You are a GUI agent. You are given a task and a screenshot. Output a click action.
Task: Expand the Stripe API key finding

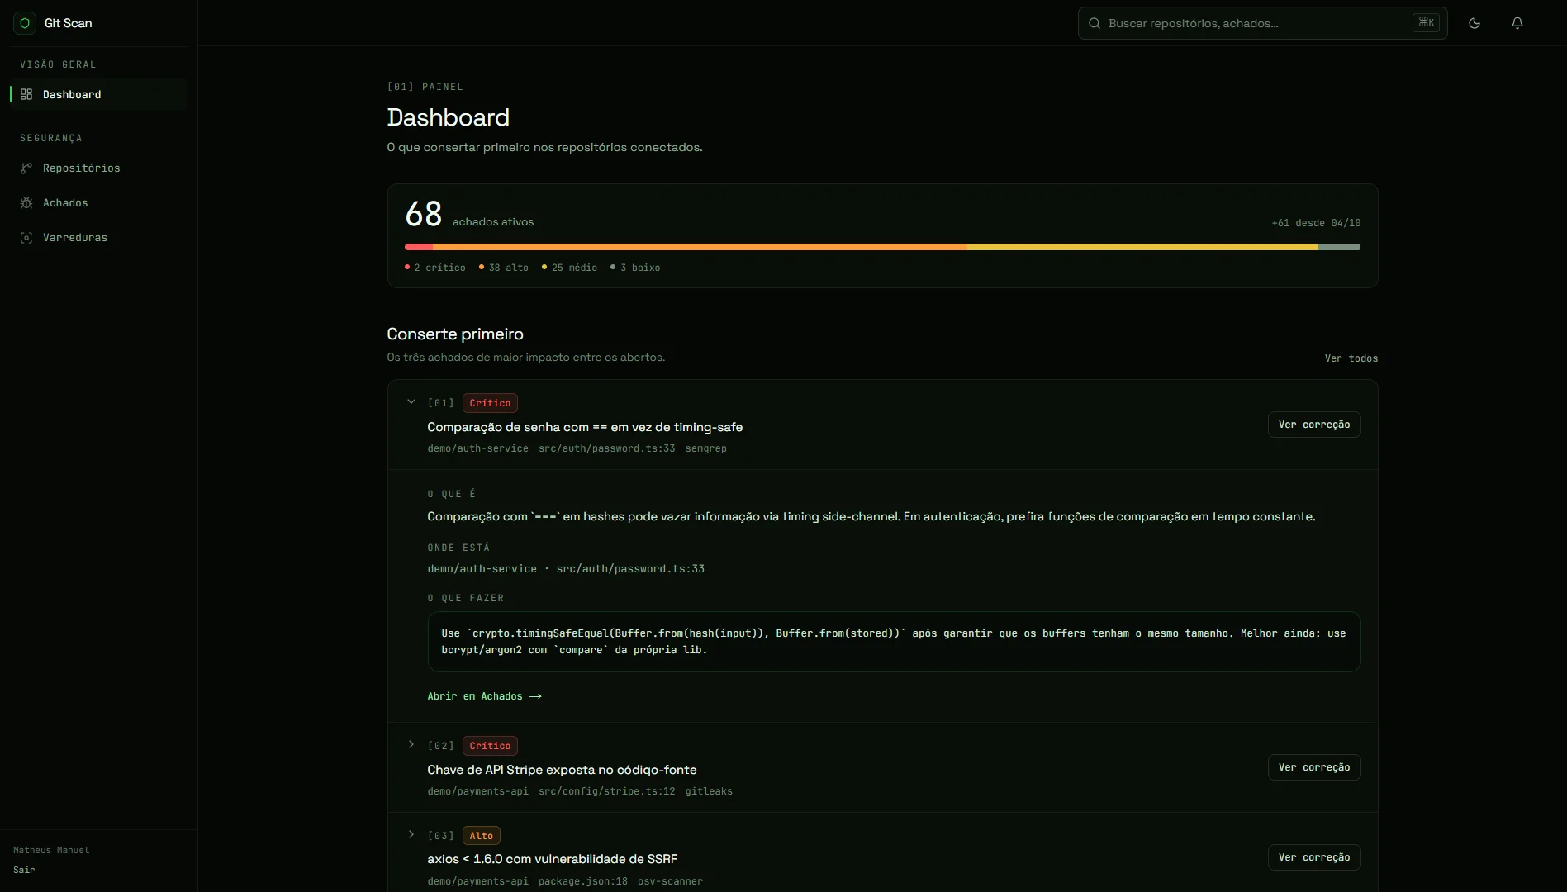(x=411, y=744)
